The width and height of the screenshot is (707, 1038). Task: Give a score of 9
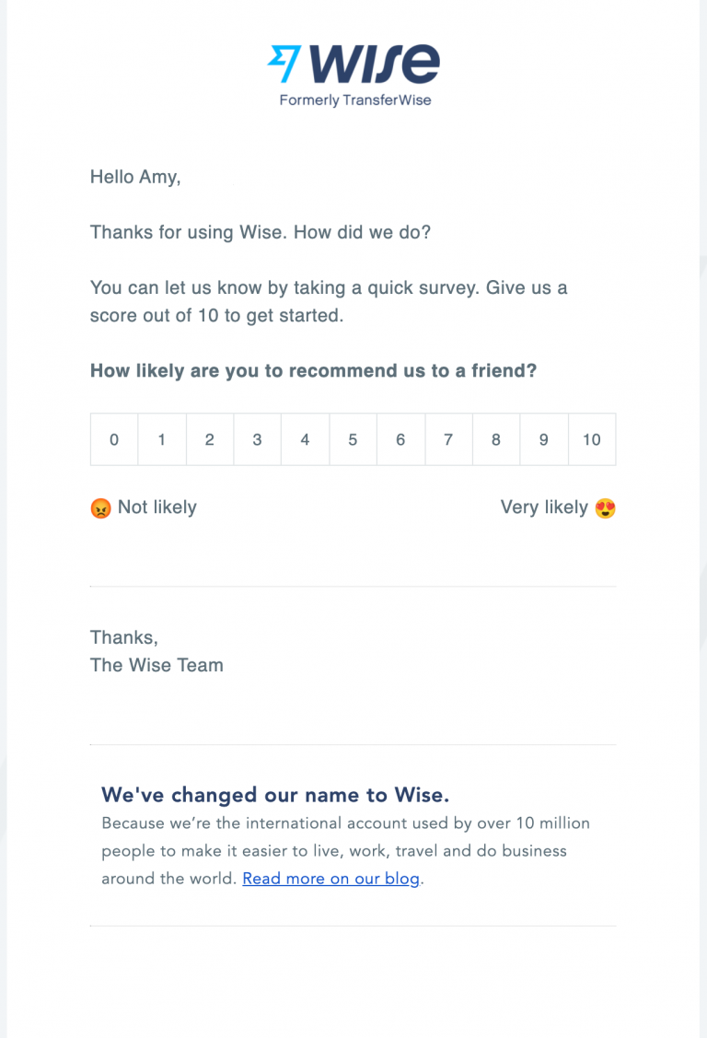point(544,439)
